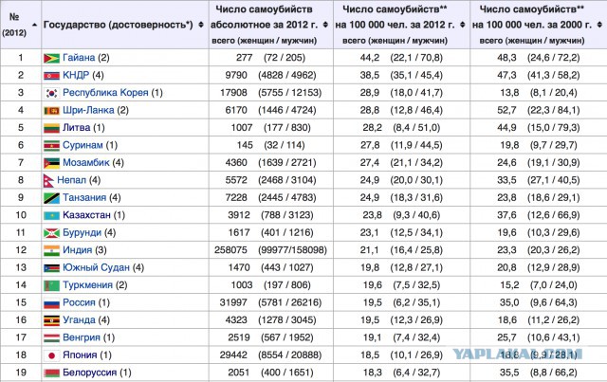The height and width of the screenshot is (382, 607).
Task: Click the Mozambique flag icon
Action: [51, 163]
